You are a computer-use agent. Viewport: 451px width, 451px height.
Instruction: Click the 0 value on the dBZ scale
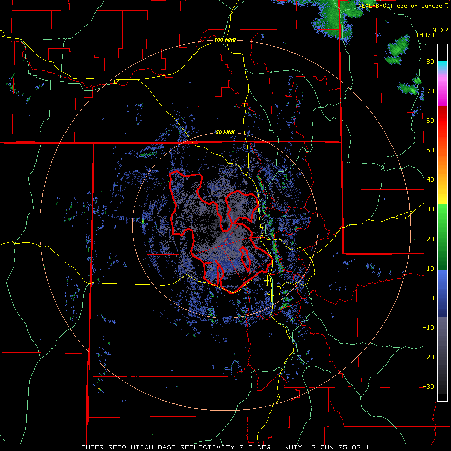tap(432, 298)
